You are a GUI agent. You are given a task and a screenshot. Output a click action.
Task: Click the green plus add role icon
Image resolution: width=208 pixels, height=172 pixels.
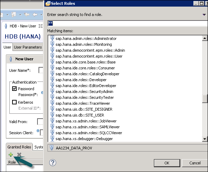coord(11,154)
